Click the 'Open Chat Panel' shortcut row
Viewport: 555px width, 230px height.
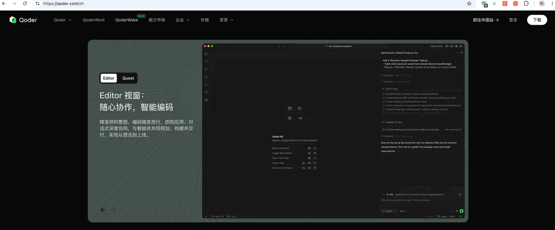(295, 148)
